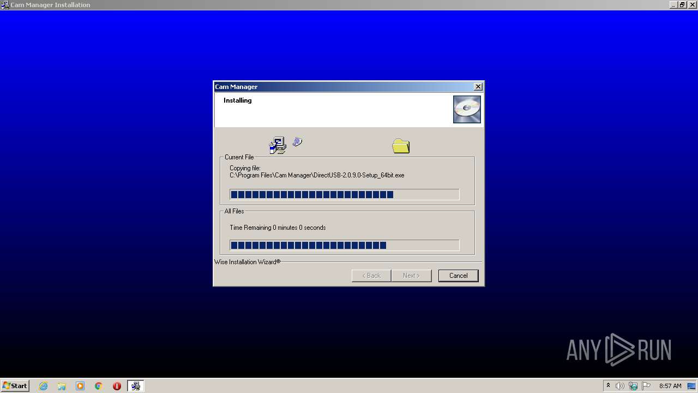Click the installation CD disc icon
Image resolution: width=698 pixels, height=393 pixels.
point(467,109)
